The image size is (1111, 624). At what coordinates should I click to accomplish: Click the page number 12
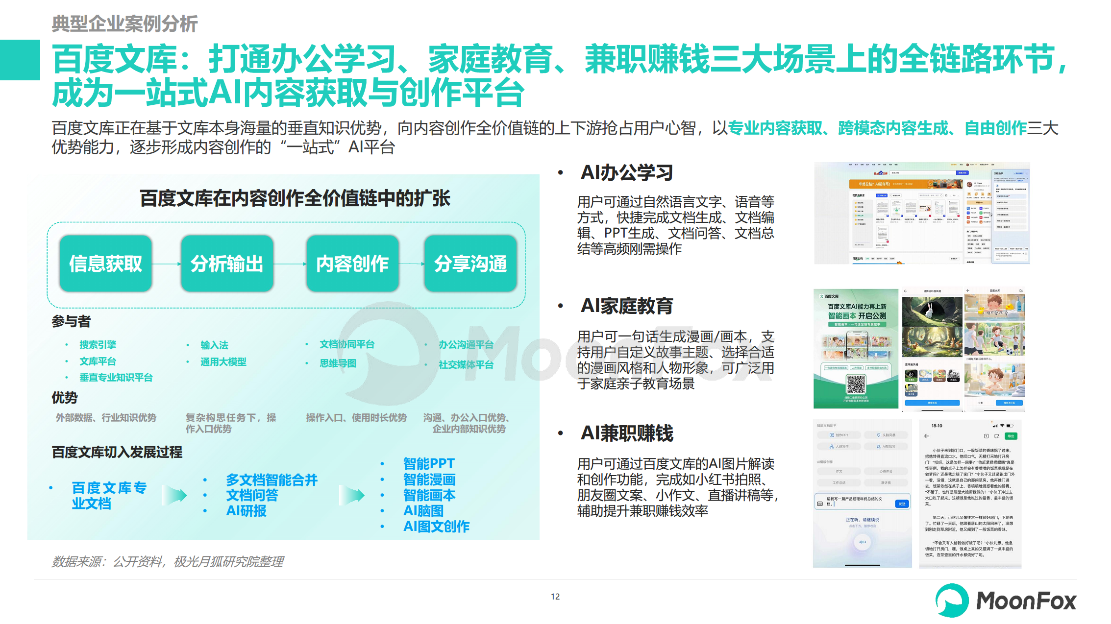click(x=555, y=597)
